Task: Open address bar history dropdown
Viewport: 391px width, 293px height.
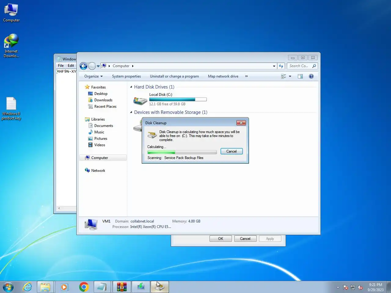Action: tap(274, 66)
